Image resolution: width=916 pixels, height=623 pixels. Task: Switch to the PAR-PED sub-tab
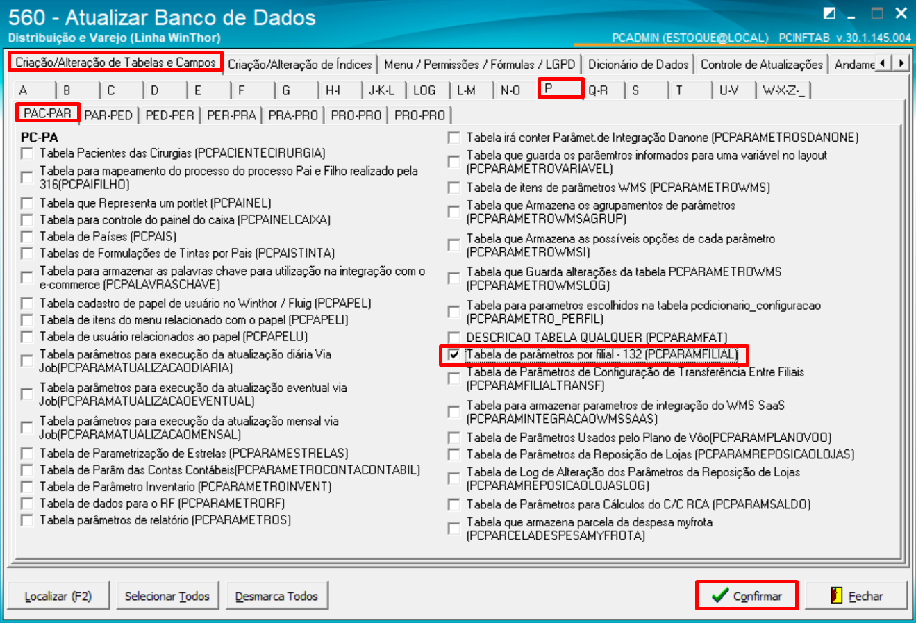tap(108, 115)
